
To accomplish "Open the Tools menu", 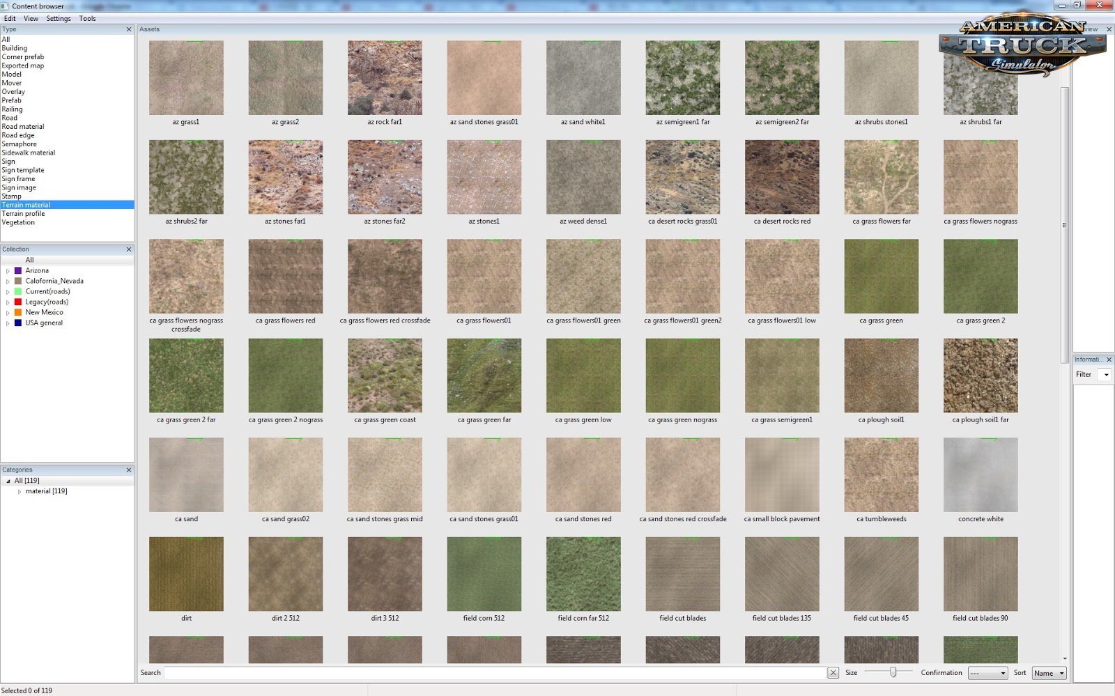I will point(87,19).
